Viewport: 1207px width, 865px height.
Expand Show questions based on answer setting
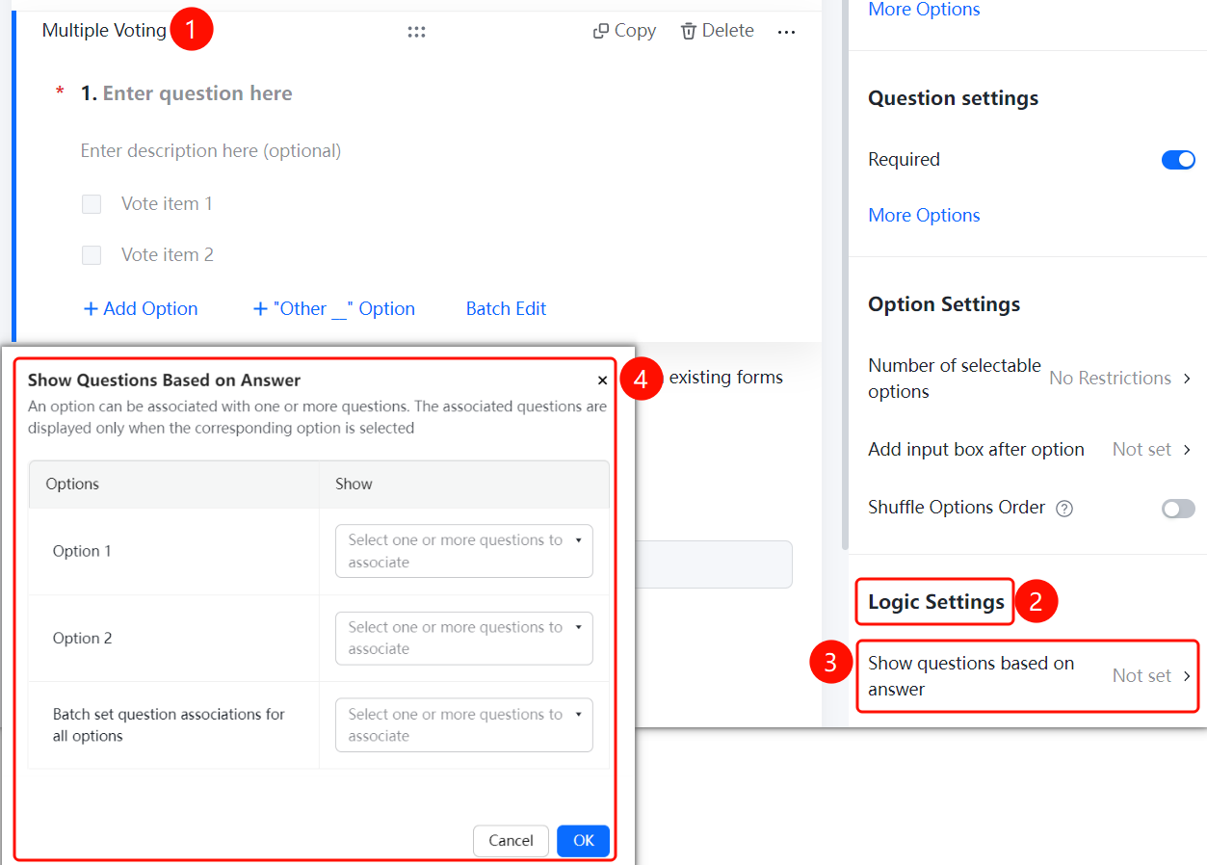click(1029, 676)
